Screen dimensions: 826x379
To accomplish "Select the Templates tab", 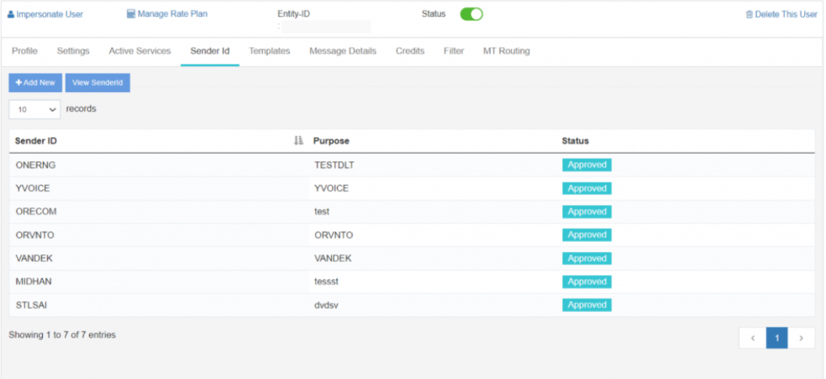I will pos(269,51).
